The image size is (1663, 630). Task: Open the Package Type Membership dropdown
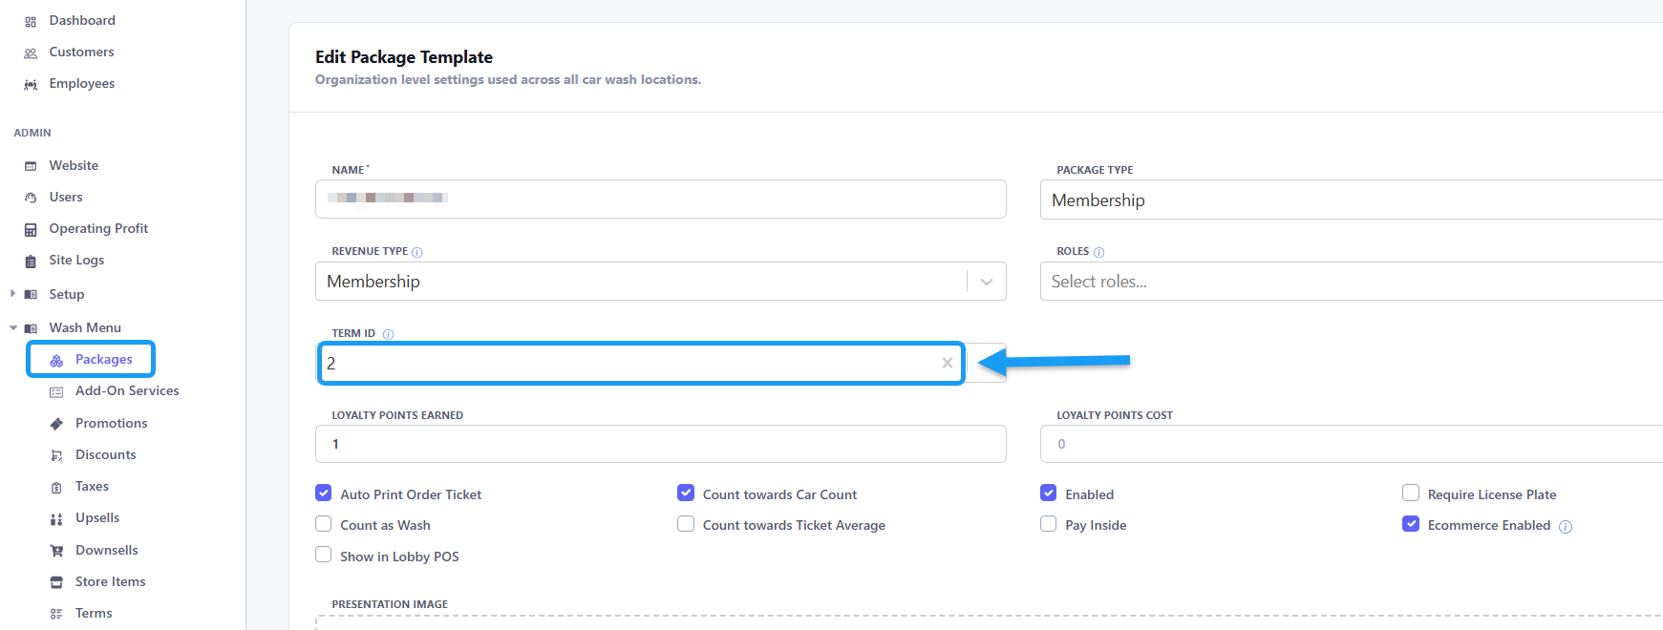(1351, 199)
